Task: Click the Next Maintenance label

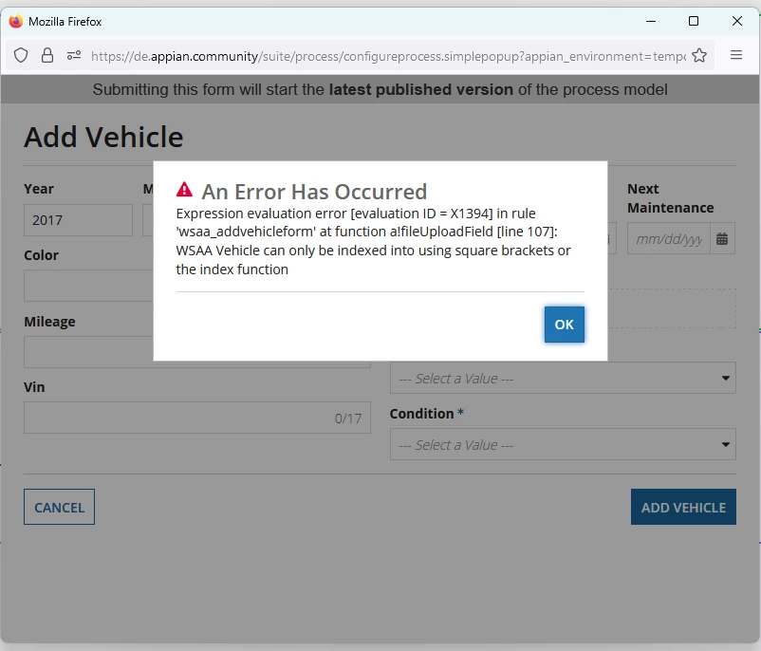Action: [670, 198]
